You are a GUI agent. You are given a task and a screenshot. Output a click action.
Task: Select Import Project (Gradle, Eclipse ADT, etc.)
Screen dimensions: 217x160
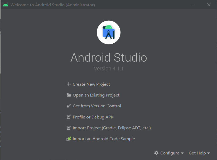[x=112, y=127]
